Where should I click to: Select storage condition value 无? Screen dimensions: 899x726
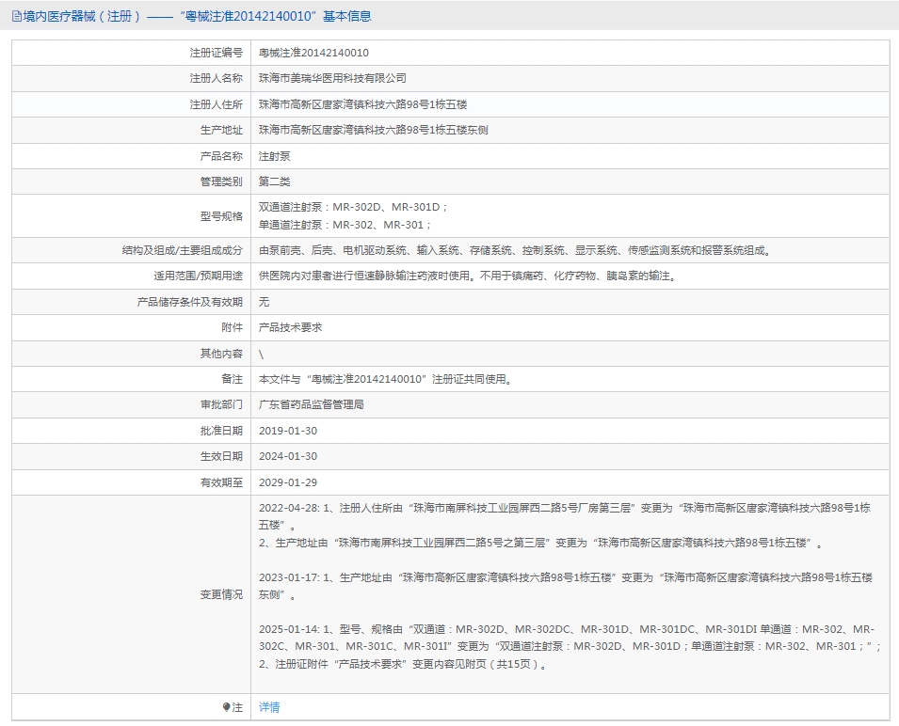click(264, 302)
